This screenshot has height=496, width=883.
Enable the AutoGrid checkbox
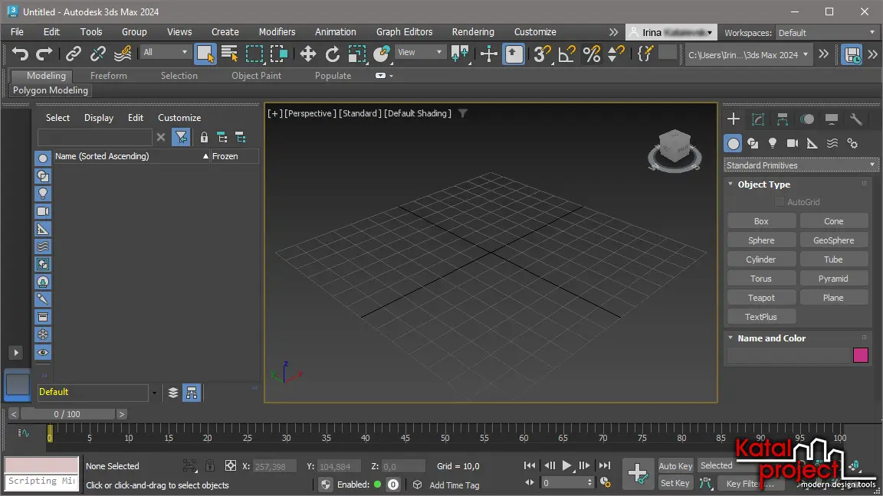780,201
